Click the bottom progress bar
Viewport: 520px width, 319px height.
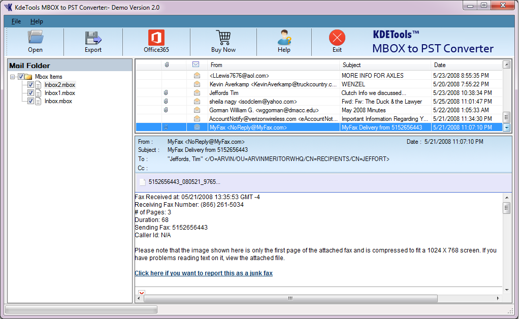[x=81, y=310]
